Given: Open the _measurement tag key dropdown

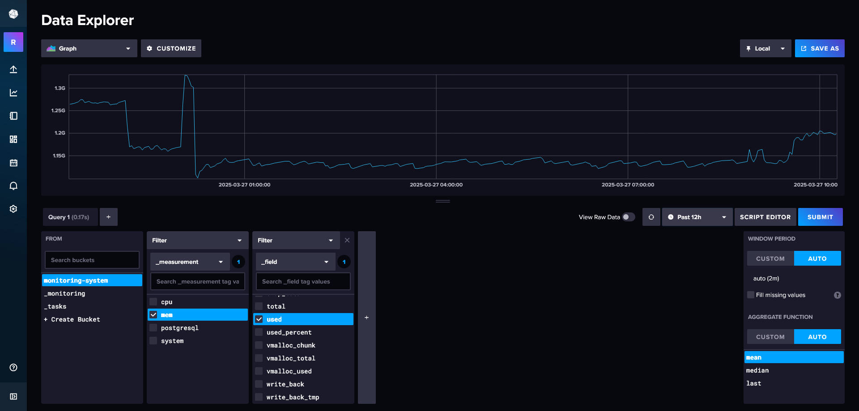Looking at the screenshot, I should [190, 262].
